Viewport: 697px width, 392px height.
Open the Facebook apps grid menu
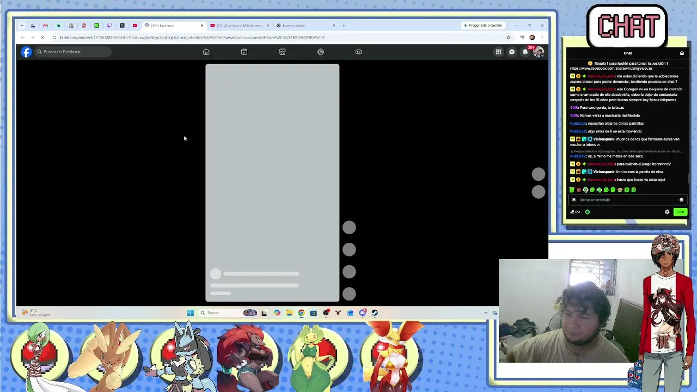498,52
